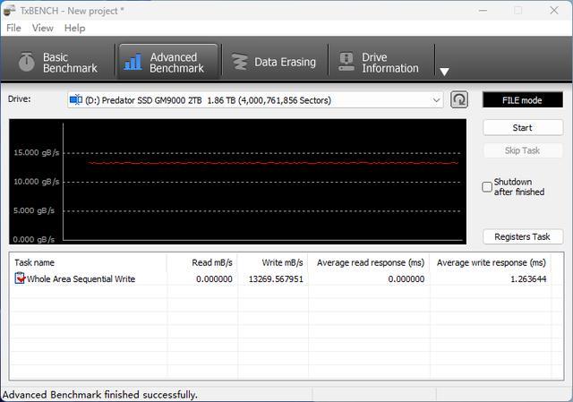Click the Advanced Benchmark bar chart icon
Screen dimensions: 573x402
tap(133, 62)
